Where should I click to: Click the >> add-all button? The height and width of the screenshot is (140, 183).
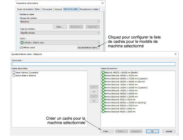[94, 92]
